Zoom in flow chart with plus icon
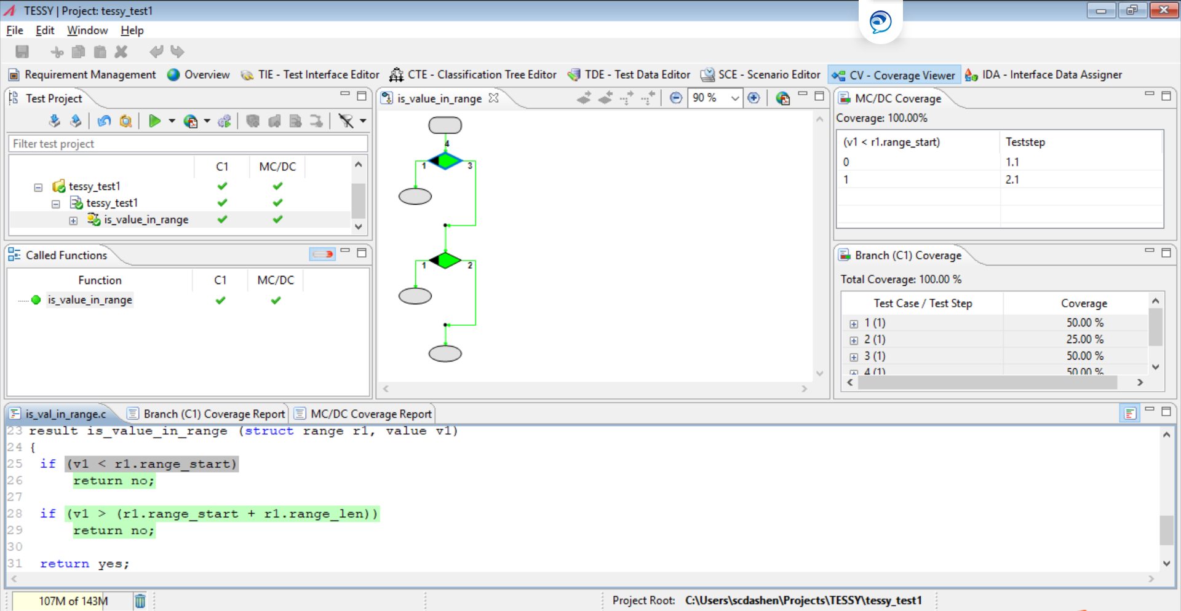 pos(754,98)
